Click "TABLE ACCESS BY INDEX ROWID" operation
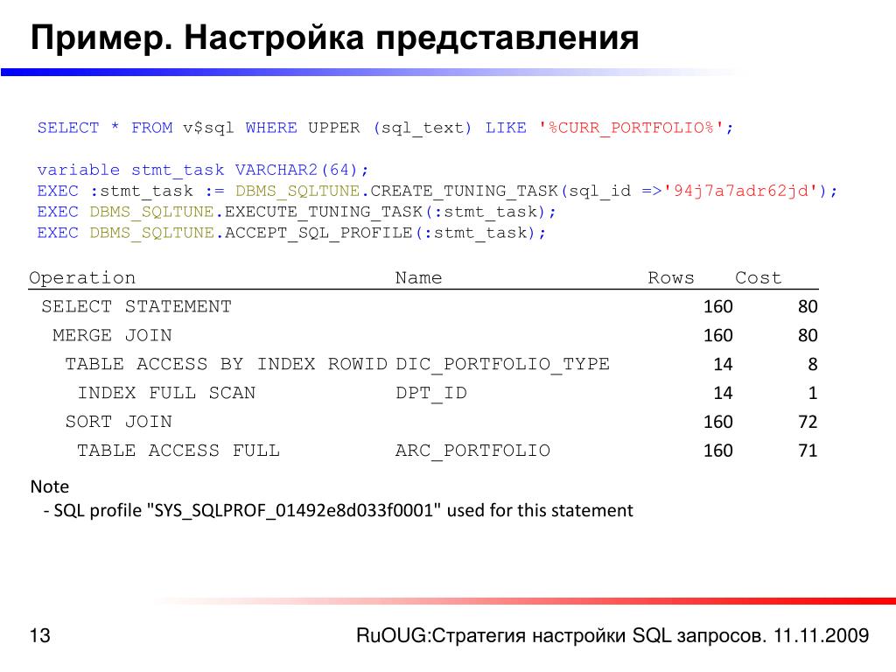This screenshot has width=896, height=672. [x=226, y=364]
